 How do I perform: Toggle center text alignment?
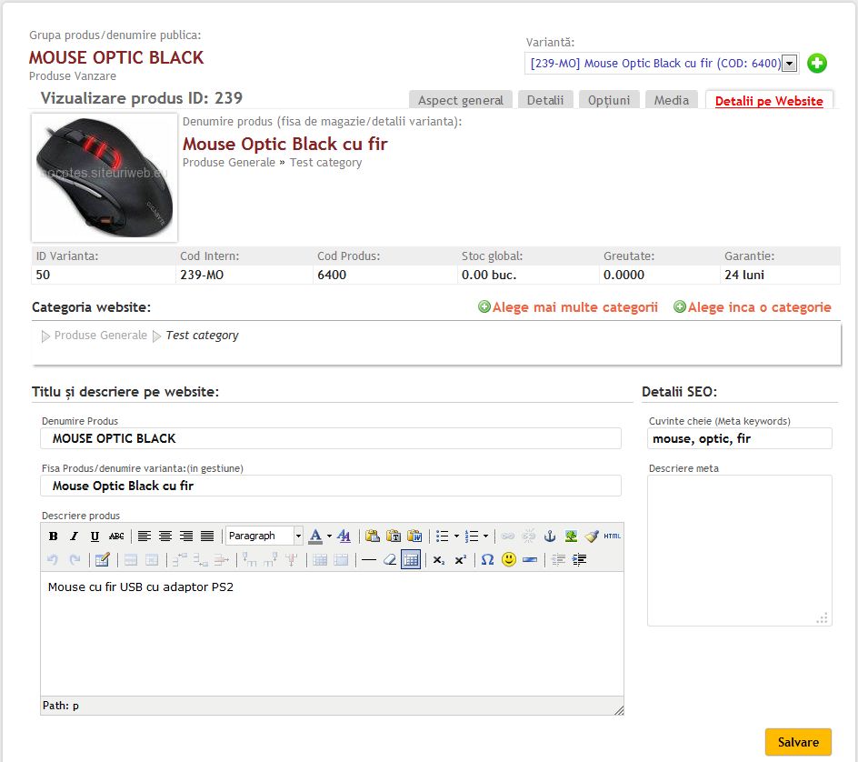pos(165,536)
